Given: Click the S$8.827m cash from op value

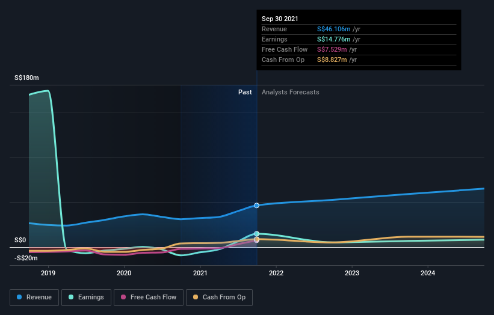Looking at the screenshot, I should 332,60.
